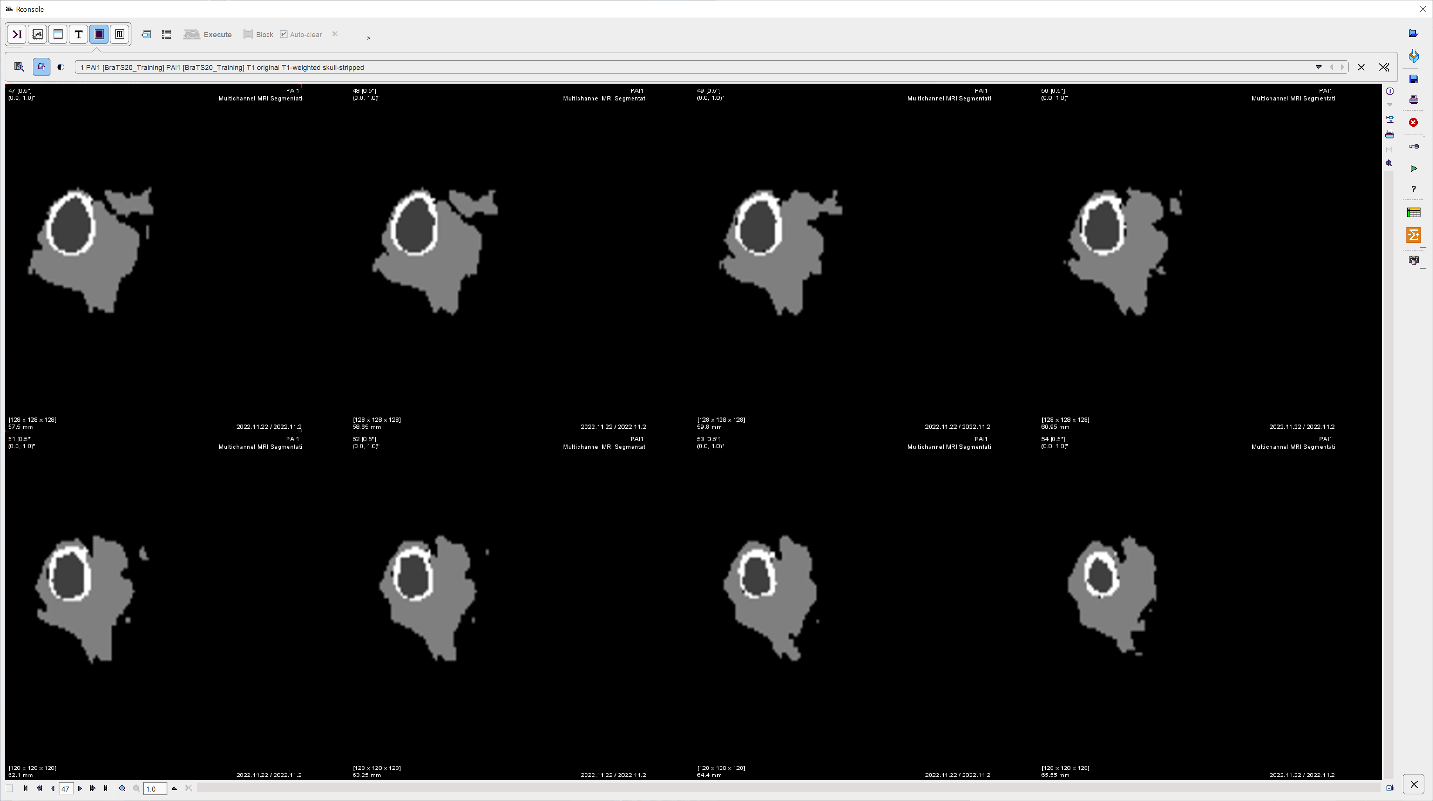The height and width of the screenshot is (801, 1433).
Task: Click the blue box with down arrow load icon
Action: 1413,56
